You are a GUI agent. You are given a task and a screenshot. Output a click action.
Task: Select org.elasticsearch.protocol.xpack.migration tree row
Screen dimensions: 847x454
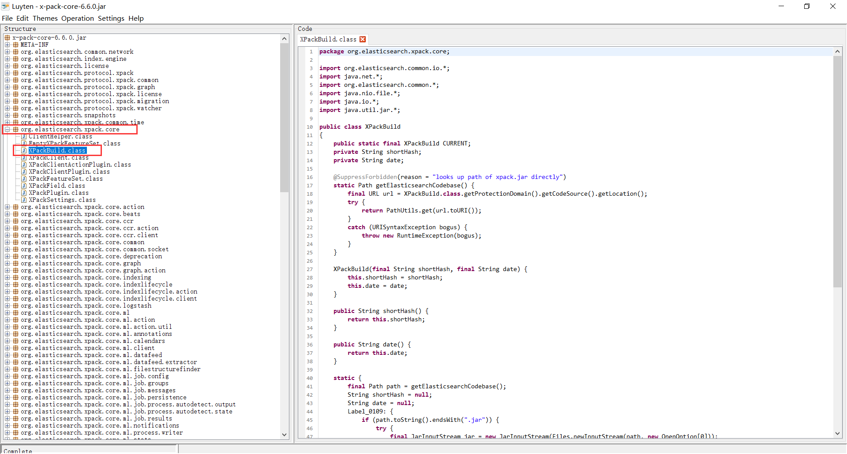click(x=95, y=101)
